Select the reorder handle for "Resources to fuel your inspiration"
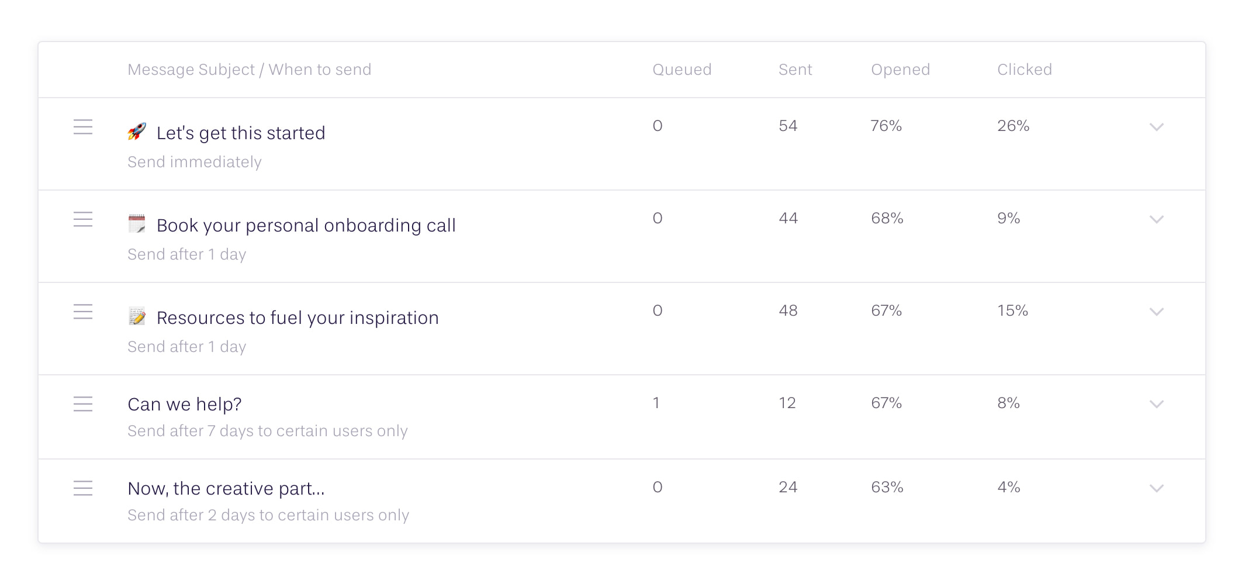The width and height of the screenshot is (1245, 580). coord(82,312)
